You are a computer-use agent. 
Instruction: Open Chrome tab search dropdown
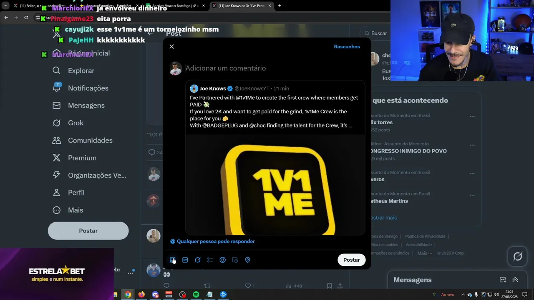5,6
